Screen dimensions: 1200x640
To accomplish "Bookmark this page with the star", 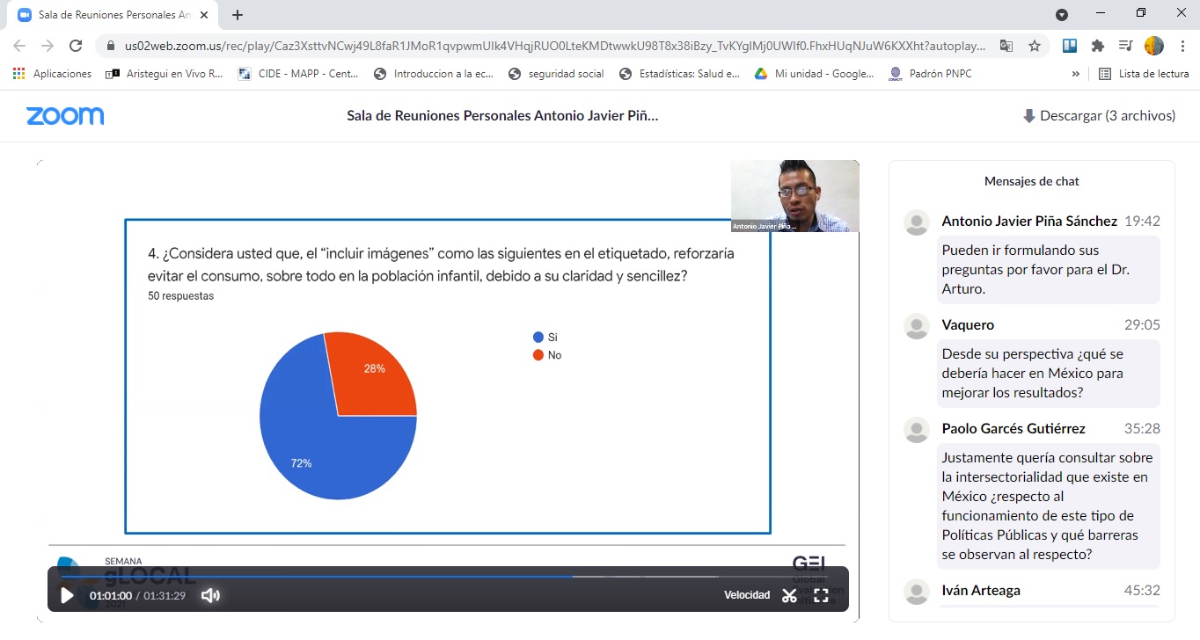I will click(x=1035, y=46).
